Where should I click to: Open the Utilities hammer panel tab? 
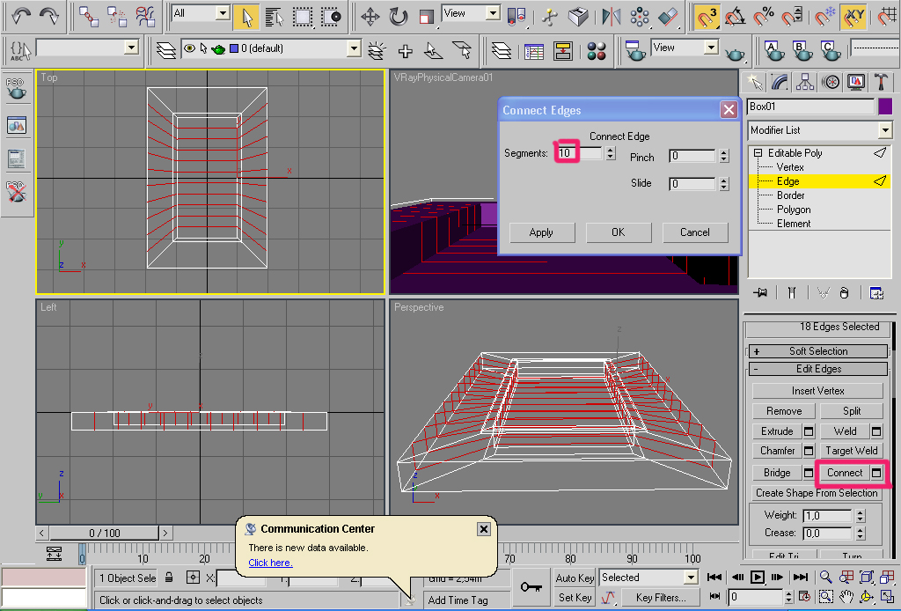tap(882, 82)
